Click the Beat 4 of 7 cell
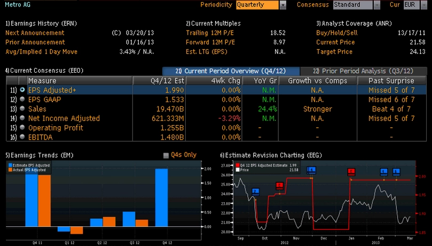Viewport: 432px width, 246px height. (391, 109)
